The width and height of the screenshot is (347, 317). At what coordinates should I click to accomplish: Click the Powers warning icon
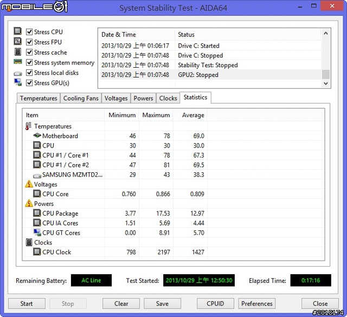[x=29, y=203]
